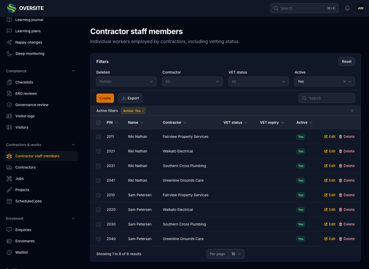369x269 pixels.
Task: Click the Yes badge in the PIN 2041 row
Action: coord(301,181)
